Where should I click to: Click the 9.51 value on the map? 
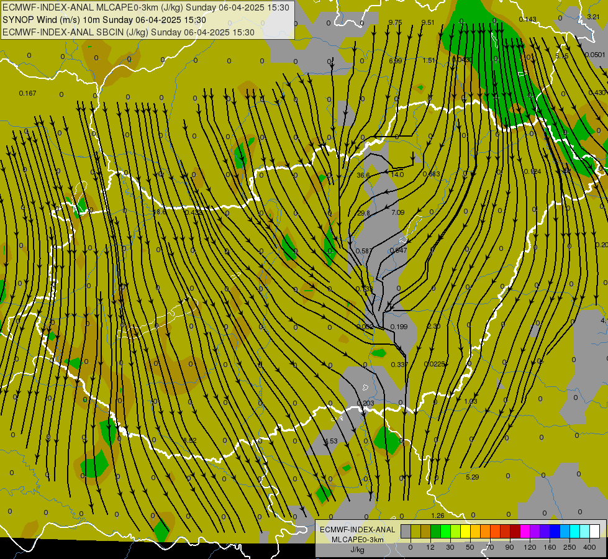pos(428,22)
